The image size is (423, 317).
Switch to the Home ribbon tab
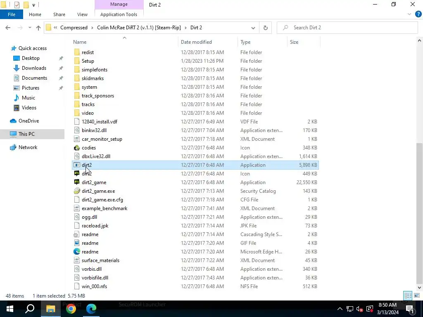pyautogui.click(x=35, y=14)
